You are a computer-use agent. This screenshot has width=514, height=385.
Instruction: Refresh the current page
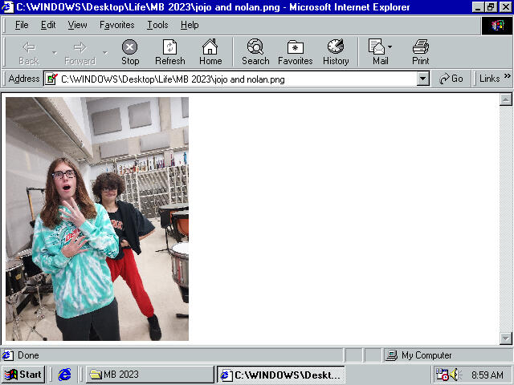169,52
